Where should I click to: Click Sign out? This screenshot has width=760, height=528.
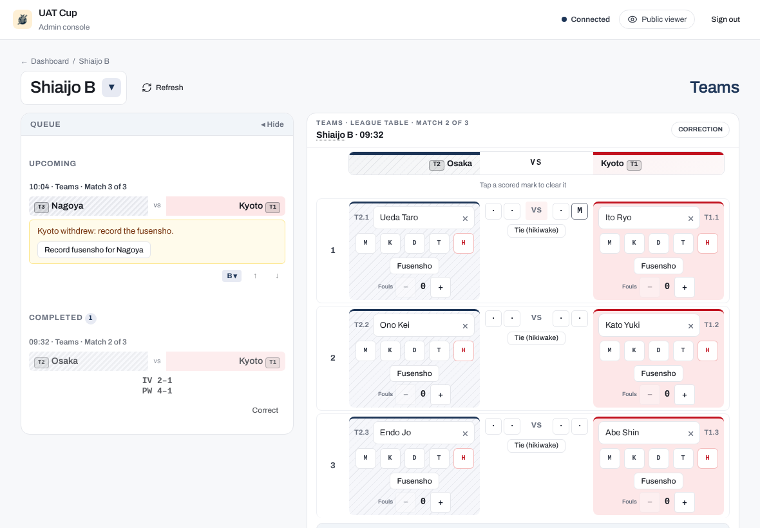pyautogui.click(x=725, y=19)
